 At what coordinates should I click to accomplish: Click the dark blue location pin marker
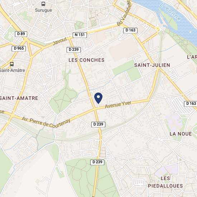pos(98,98)
